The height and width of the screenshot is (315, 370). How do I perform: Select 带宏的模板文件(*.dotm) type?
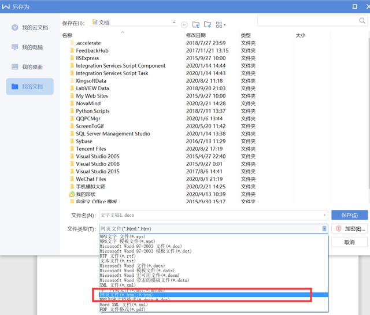[x=213, y=280]
